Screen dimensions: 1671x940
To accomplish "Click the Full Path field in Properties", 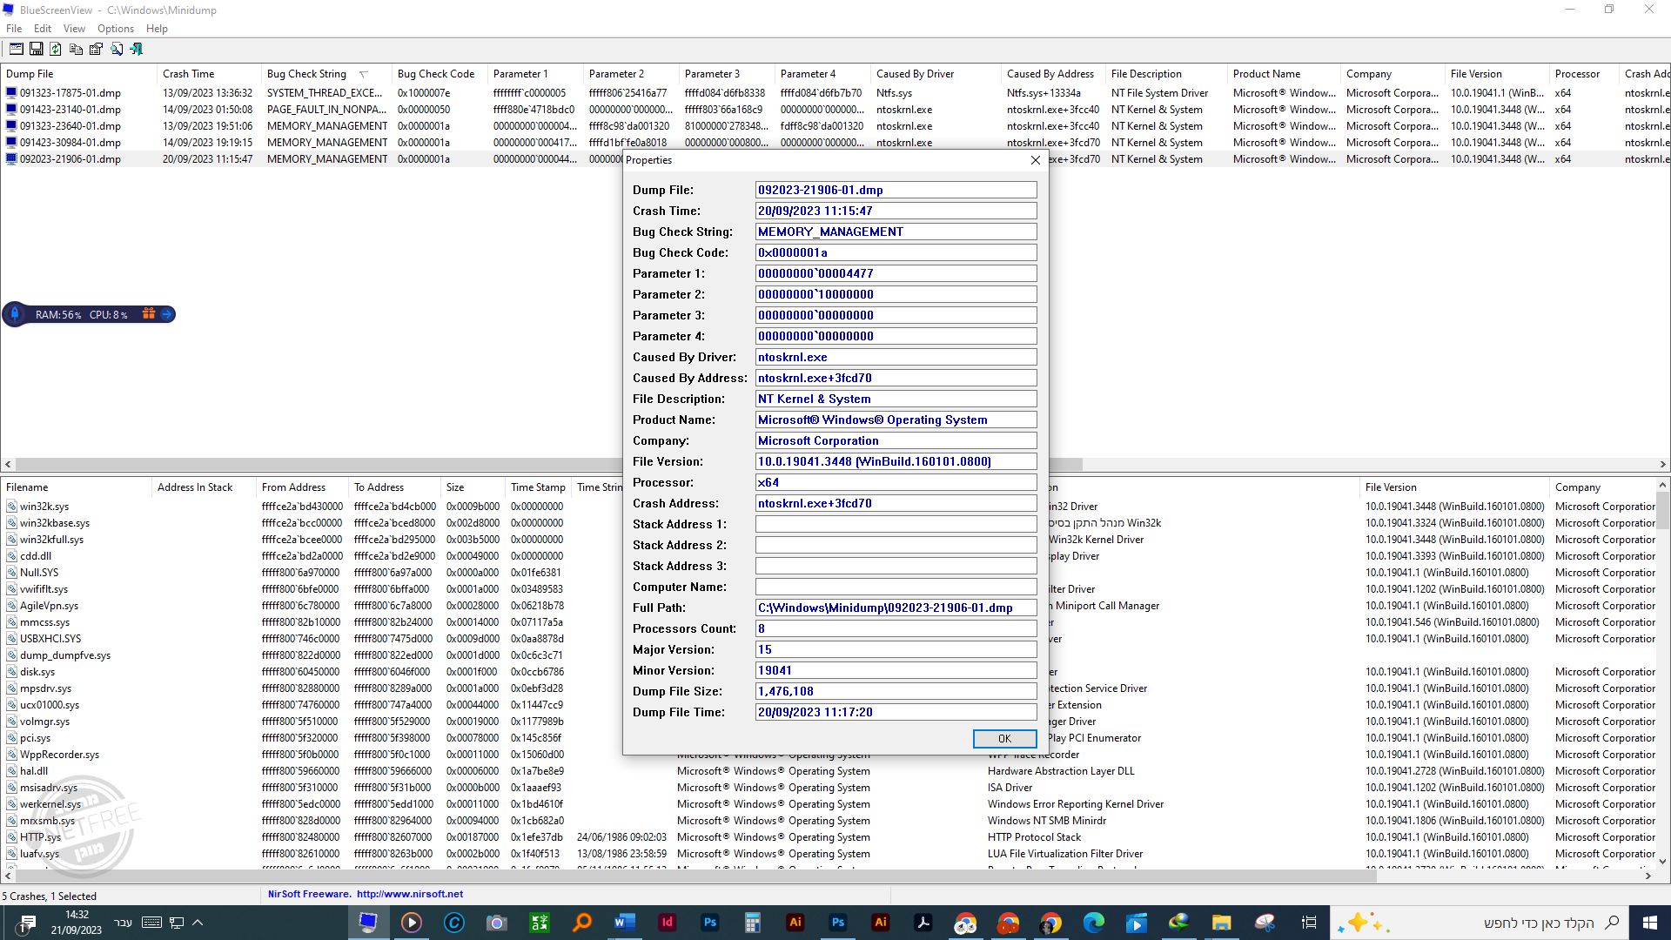I will pos(896,608).
